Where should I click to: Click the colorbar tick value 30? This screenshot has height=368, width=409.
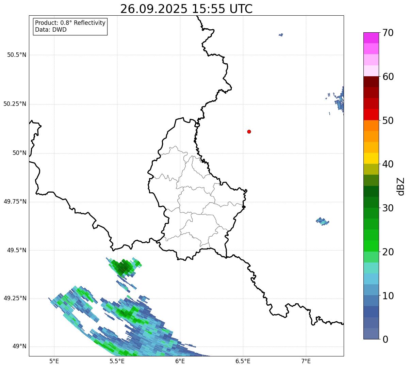pos(388,208)
